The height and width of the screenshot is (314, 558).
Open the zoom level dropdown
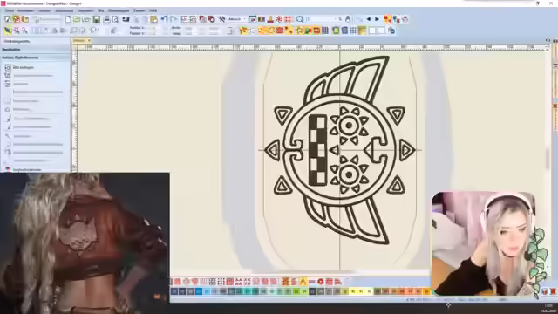tap(336, 19)
